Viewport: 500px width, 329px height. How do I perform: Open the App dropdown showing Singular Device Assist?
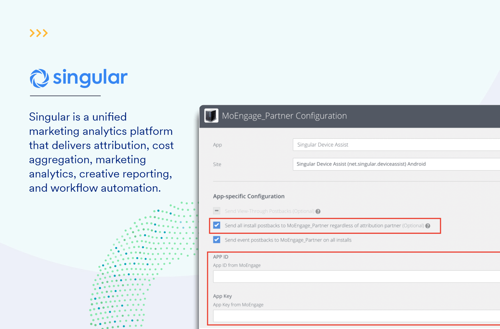pos(396,145)
